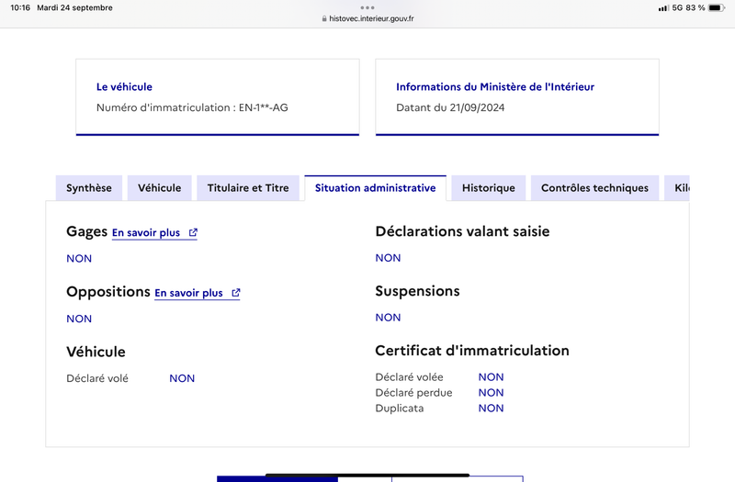Image resolution: width=735 pixels, height=482 pixels.
Task: Select the Situation administrative tab
Action: tap(375, 188)
